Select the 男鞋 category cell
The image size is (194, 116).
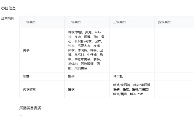pyautogui.click(x=26, y=77)
